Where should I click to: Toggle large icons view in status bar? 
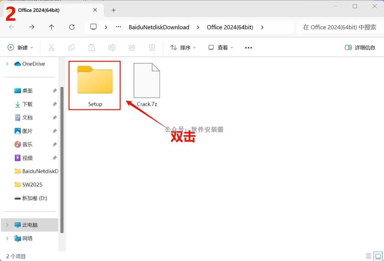pyautogui.click(x=378, y=255)
